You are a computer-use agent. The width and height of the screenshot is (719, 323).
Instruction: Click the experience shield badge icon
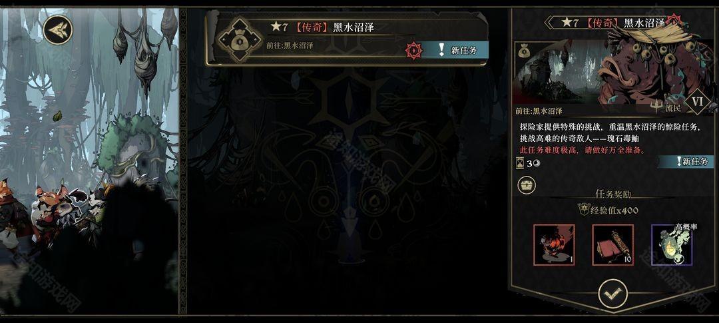(583, 210)
